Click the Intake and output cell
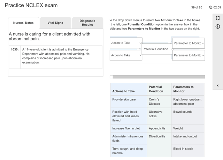 [185, 136]
